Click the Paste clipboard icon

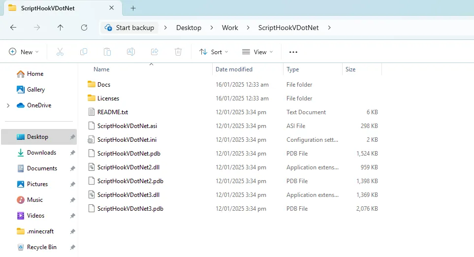[107, 52]
